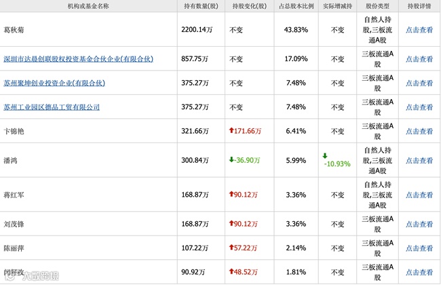Click 375.27万 in the 苏州聚坤创业投资企业 row

(195, 83)
